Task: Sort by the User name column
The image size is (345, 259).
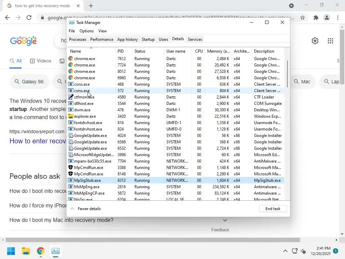Action: (178, 51)
